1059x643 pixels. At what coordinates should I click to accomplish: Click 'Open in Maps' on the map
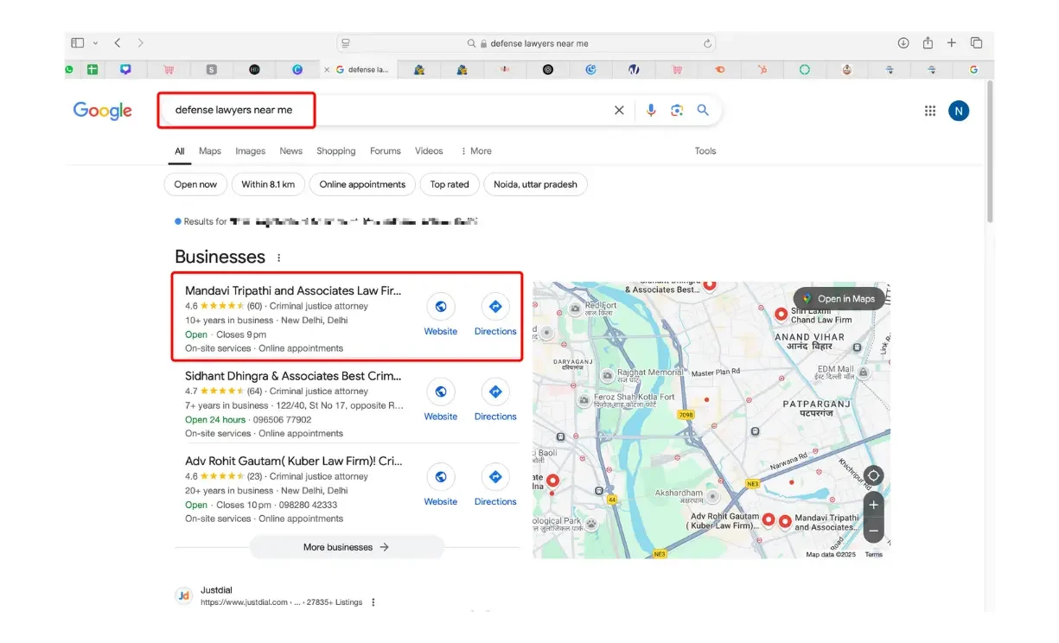point(839,299)
